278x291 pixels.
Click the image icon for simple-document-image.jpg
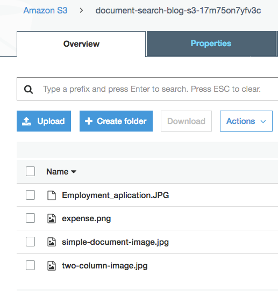(x=52, y=242)
